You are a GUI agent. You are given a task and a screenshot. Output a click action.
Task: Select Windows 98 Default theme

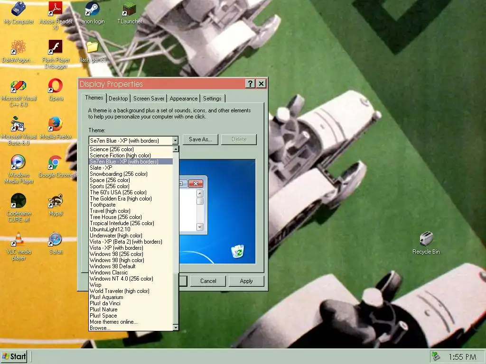pyautogui.click(x=131, y=266)
